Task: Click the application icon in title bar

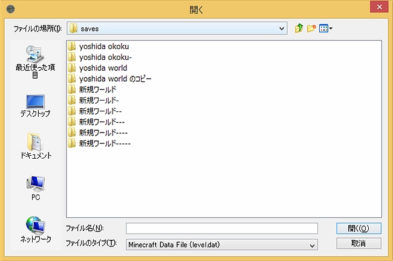Action: click(x=10, y=9)
